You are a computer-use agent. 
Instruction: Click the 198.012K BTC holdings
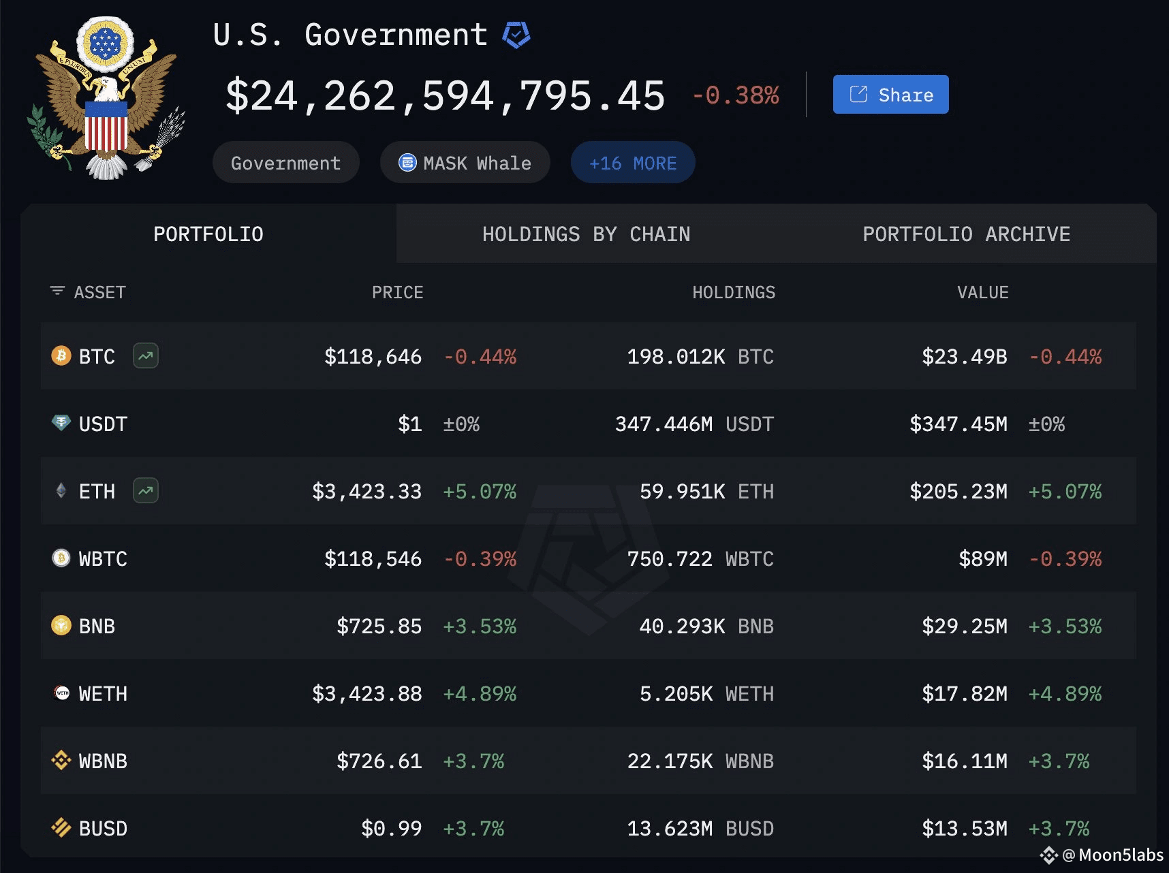click(x=700, y=356)
